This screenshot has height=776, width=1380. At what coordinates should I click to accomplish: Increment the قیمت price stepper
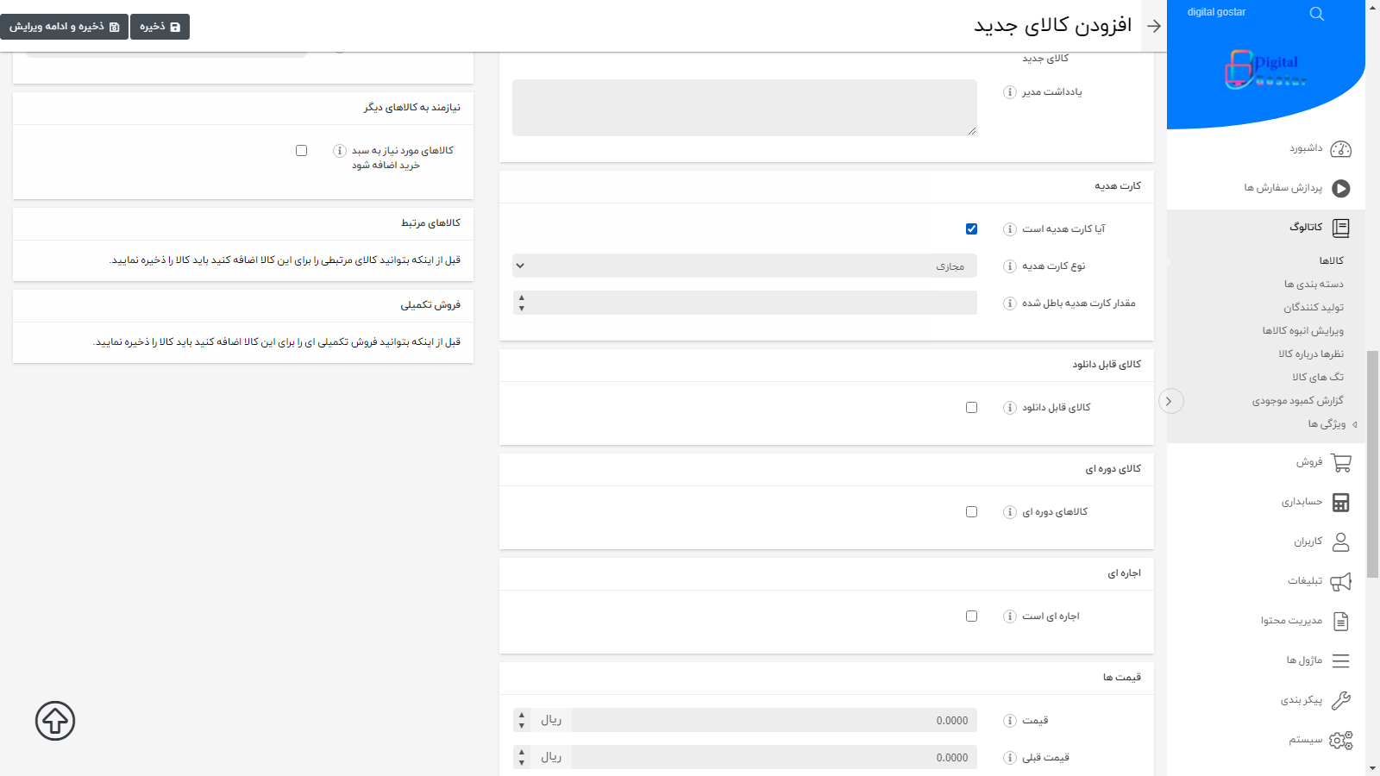(521, 715)
